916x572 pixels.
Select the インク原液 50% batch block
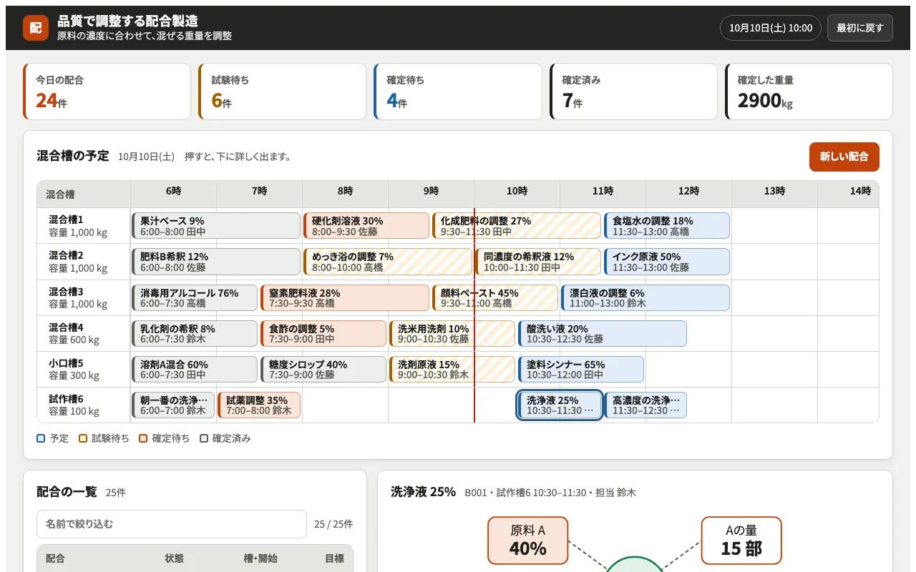coord(667,262)
